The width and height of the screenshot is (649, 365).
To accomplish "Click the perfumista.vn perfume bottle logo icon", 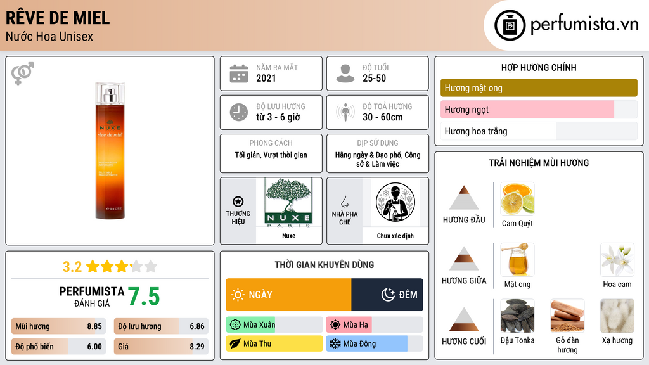I will click(x=510, y=25).
